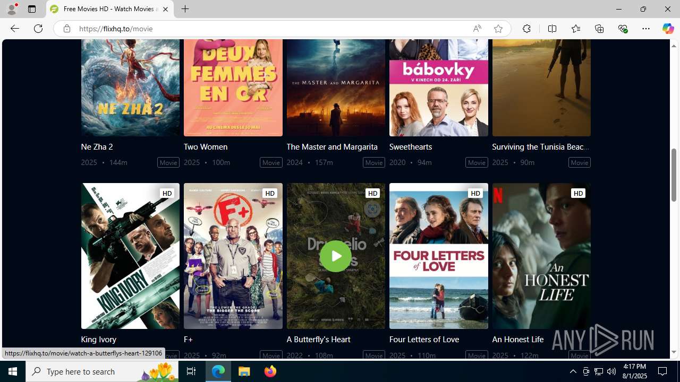Click Movie tag under Sweethearts
Image resolution: width=680 pixels, height=382 pixels.
click(x=477, y=162)
